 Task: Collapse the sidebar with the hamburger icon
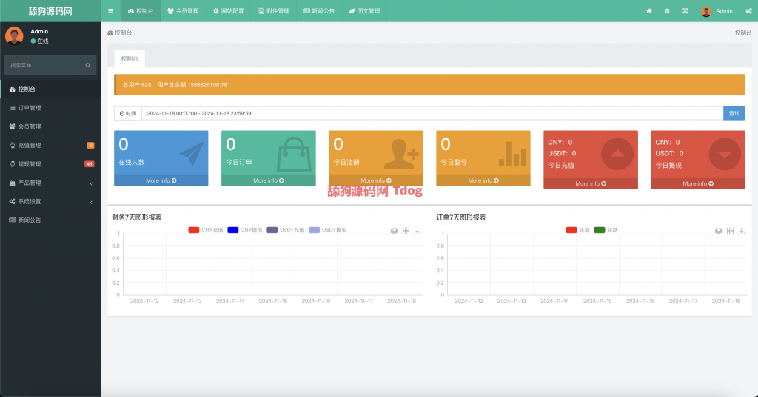click(110, 11)
